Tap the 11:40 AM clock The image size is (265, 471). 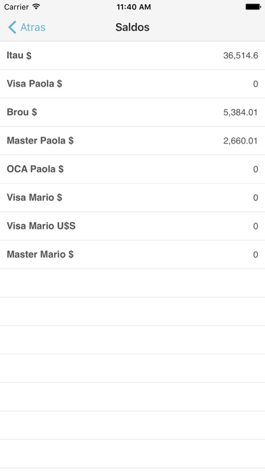pos(134,7)
